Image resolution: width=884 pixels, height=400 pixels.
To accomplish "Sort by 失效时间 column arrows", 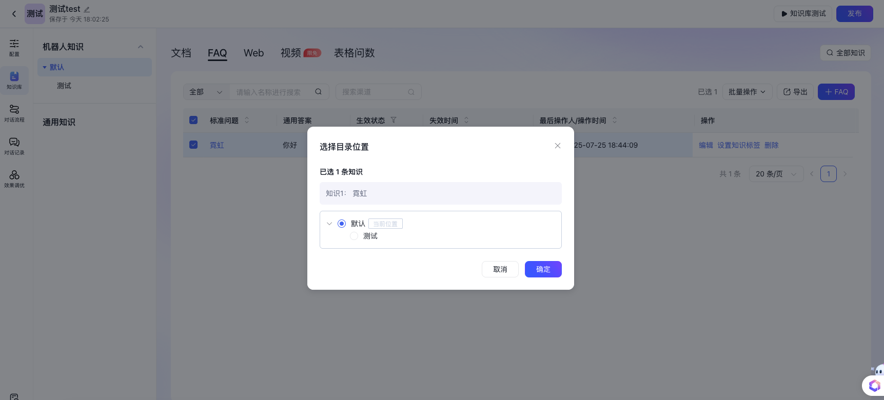I will point(466,120).
